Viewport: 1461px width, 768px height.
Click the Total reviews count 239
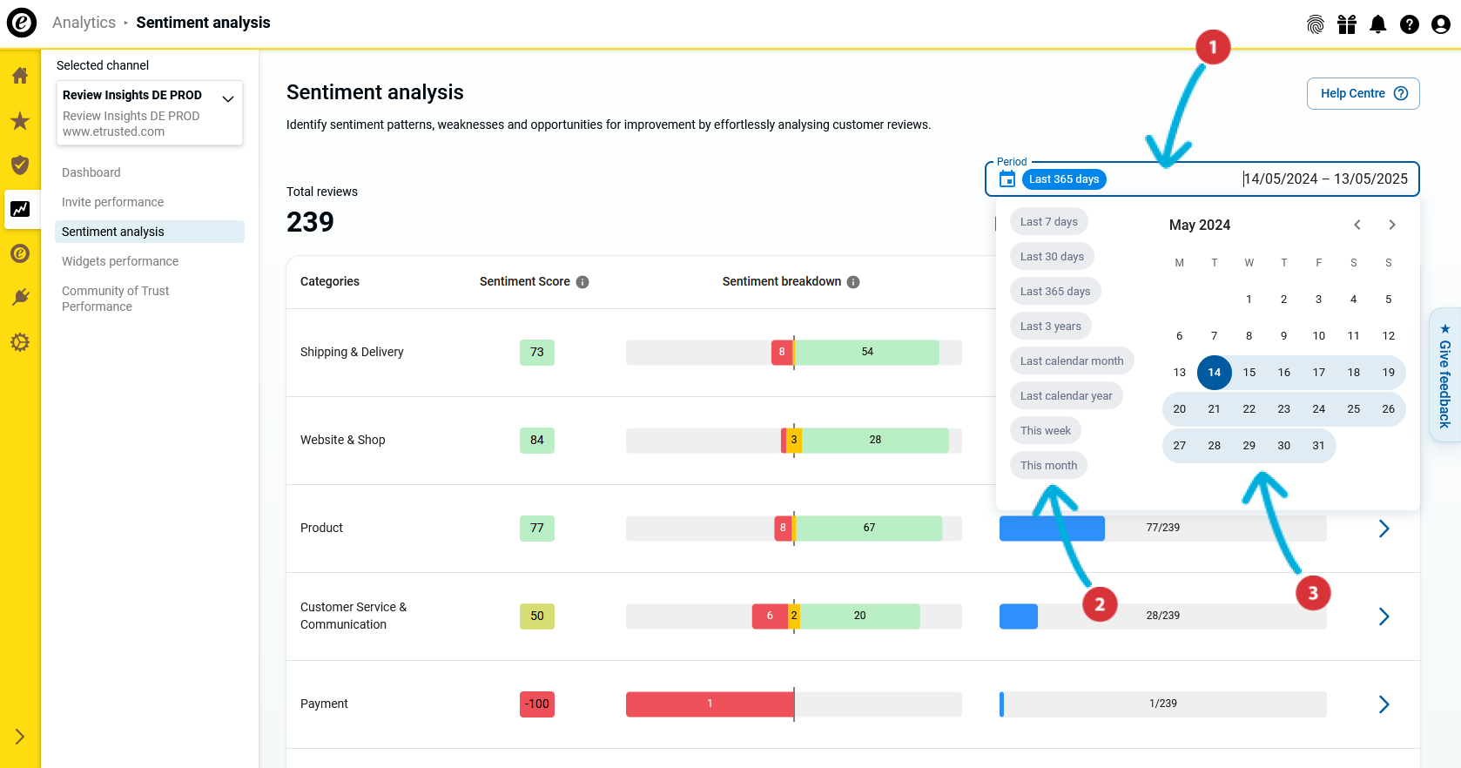[310, 222]
